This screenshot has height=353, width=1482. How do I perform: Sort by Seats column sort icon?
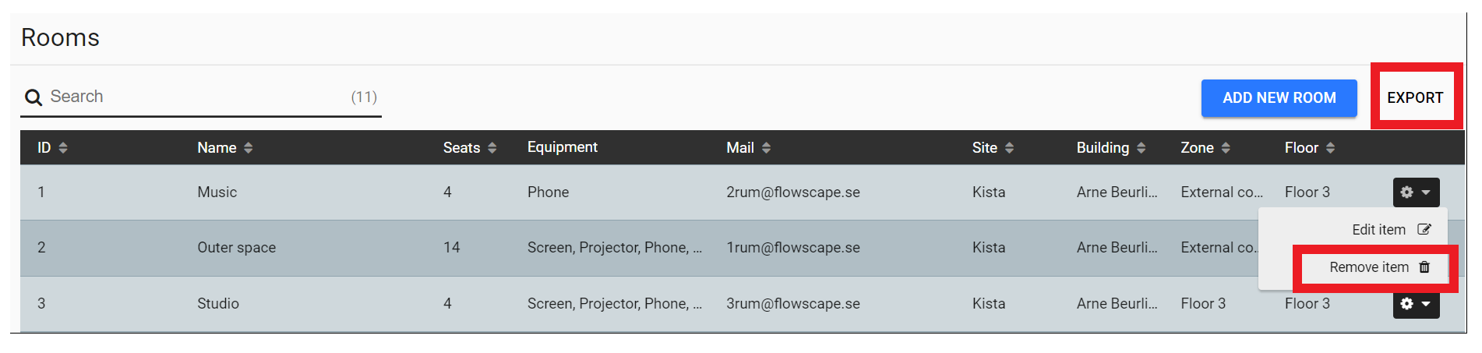(492, 148)
